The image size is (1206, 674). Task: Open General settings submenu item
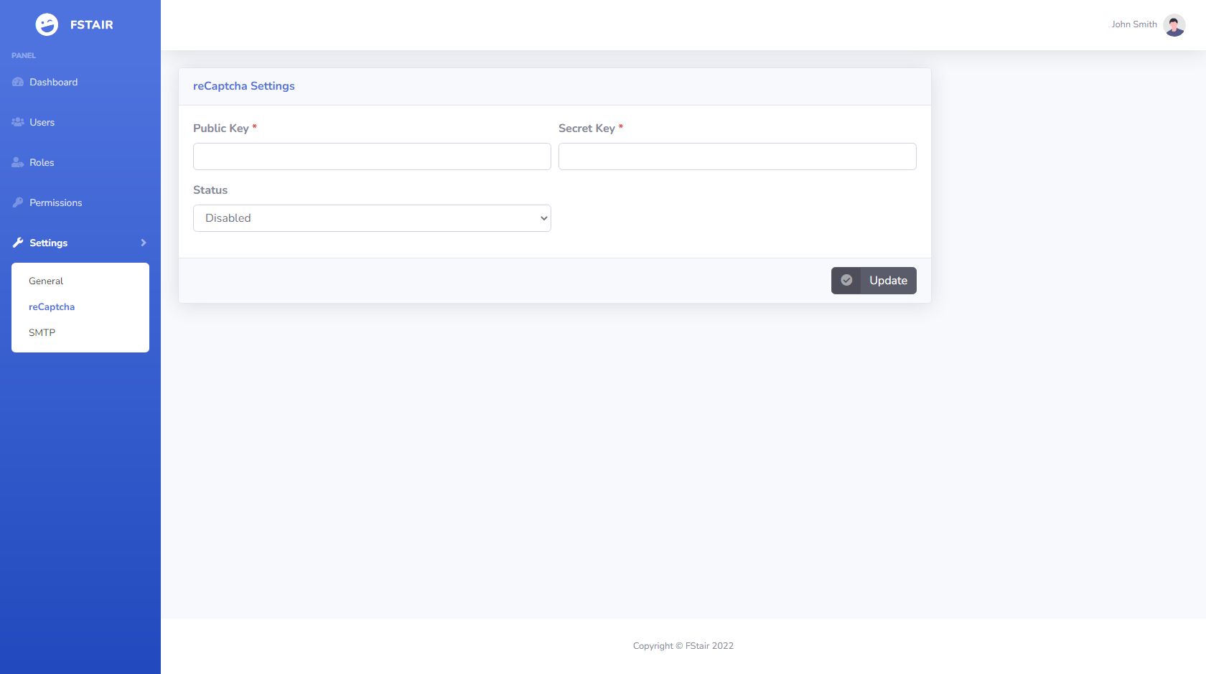[46, 281]
